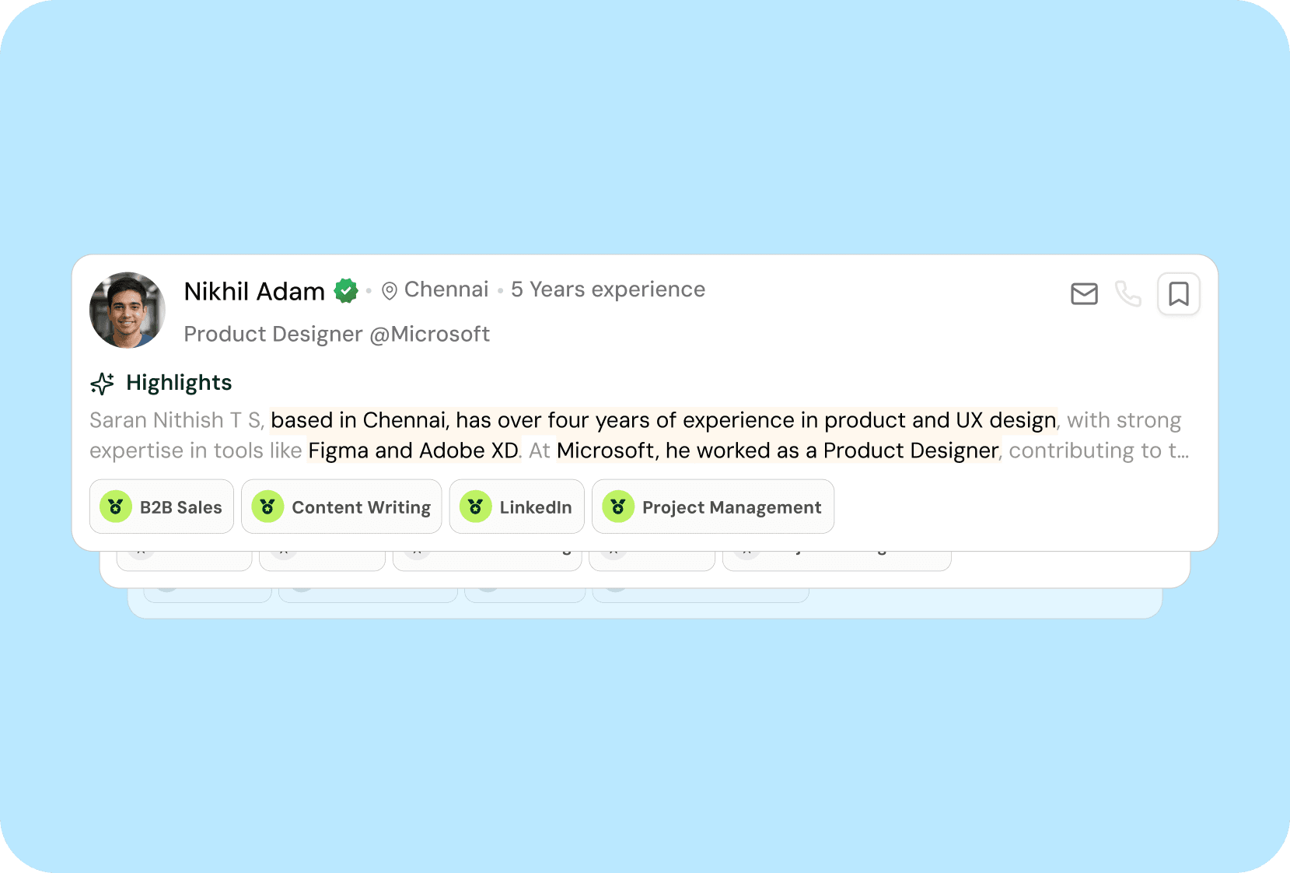Viewport: 1290px width, 873px height.
Task: Click the Product Designer @Microsoft title
Action: pos(337,335)
